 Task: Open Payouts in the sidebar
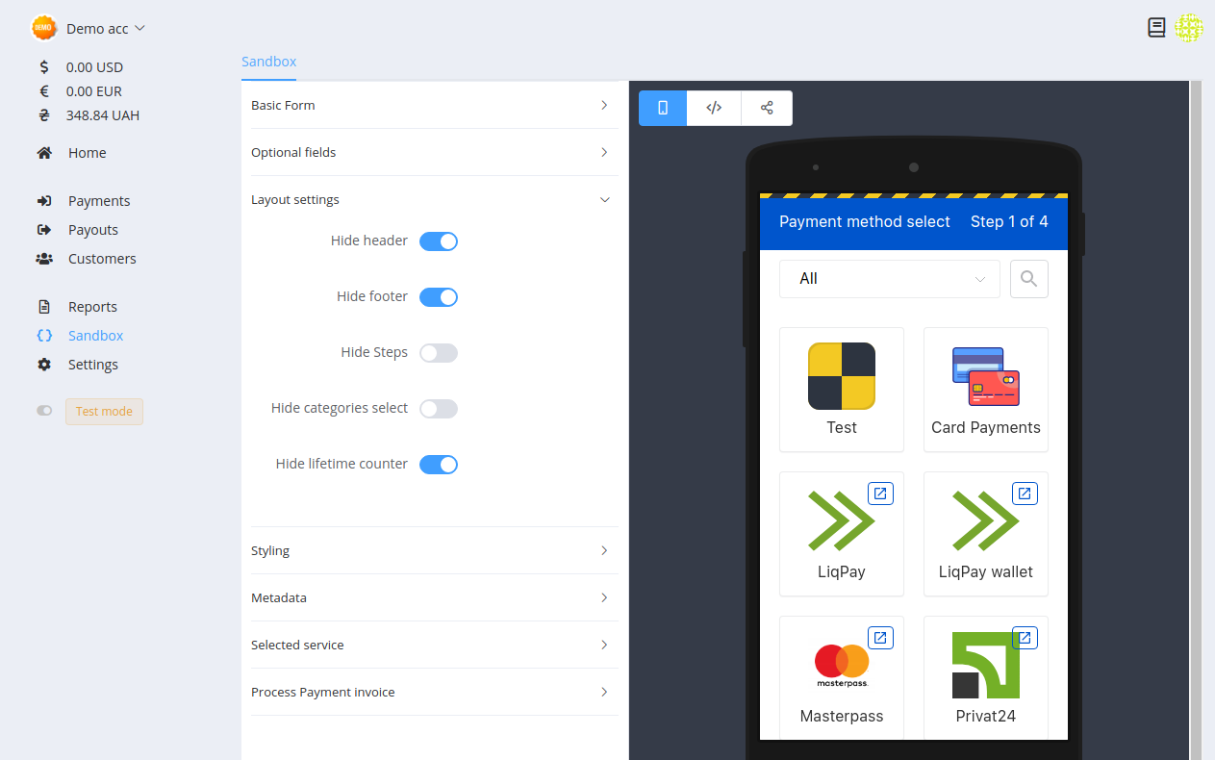point(93,230)
